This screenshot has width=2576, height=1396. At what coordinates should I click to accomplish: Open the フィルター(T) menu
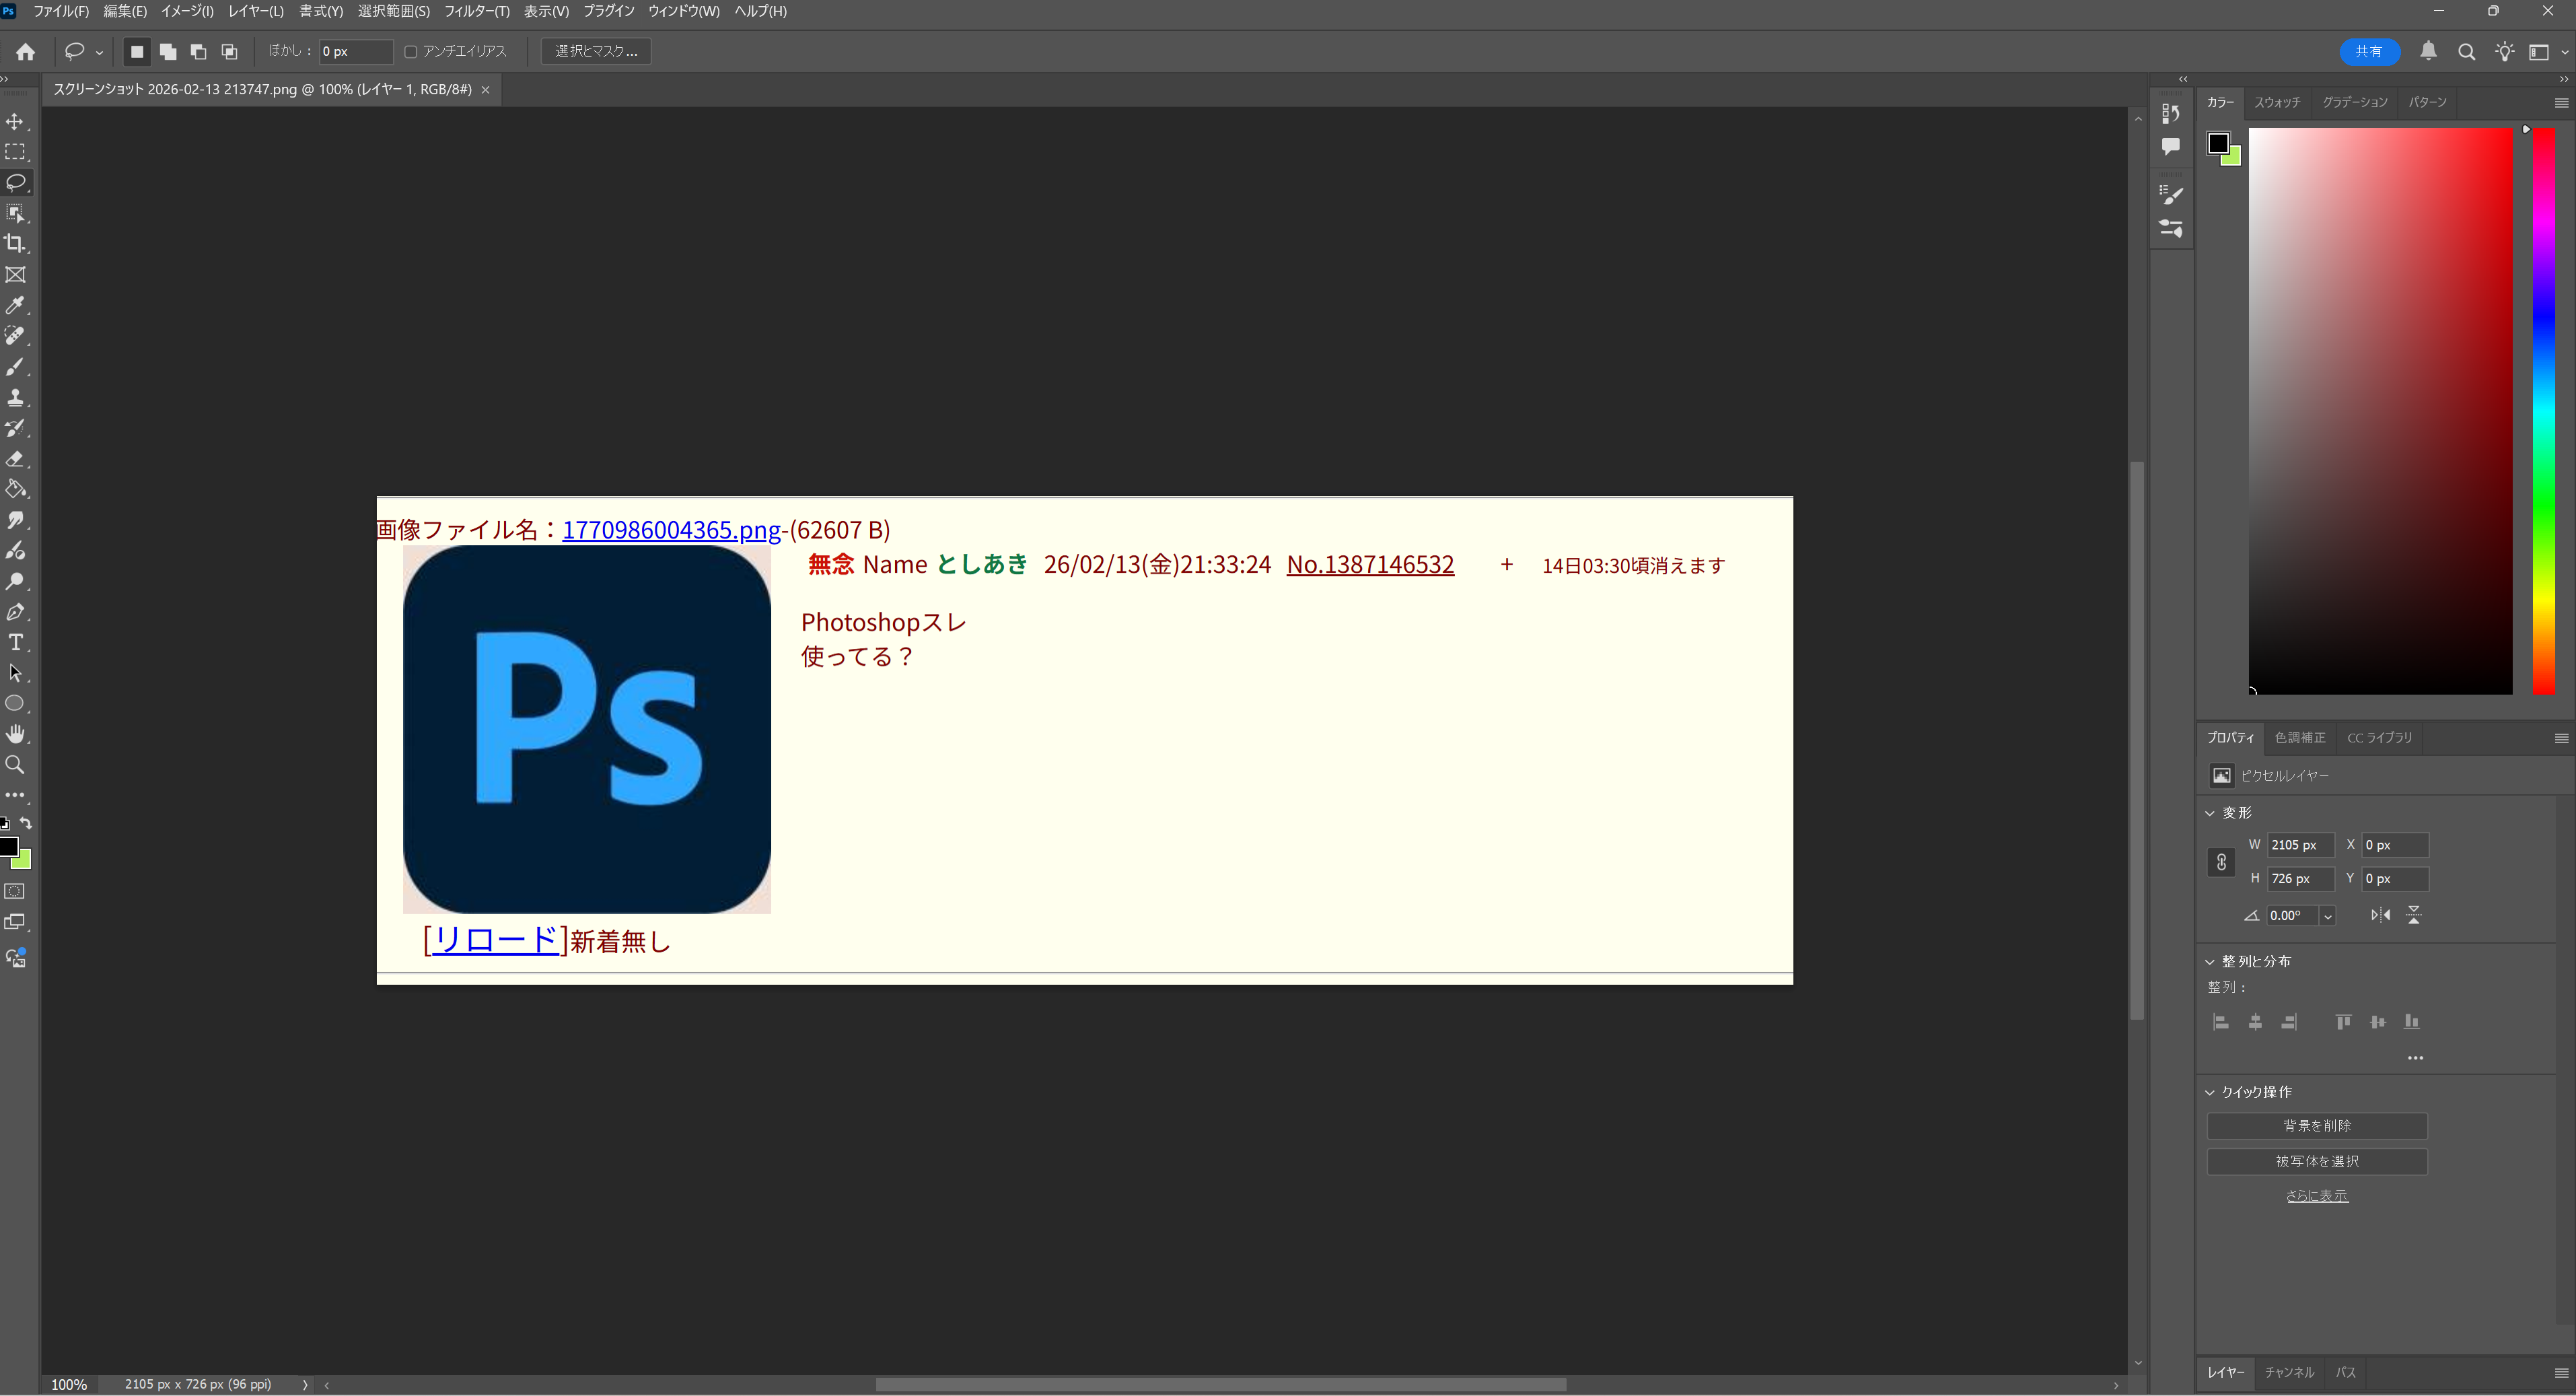476,11
